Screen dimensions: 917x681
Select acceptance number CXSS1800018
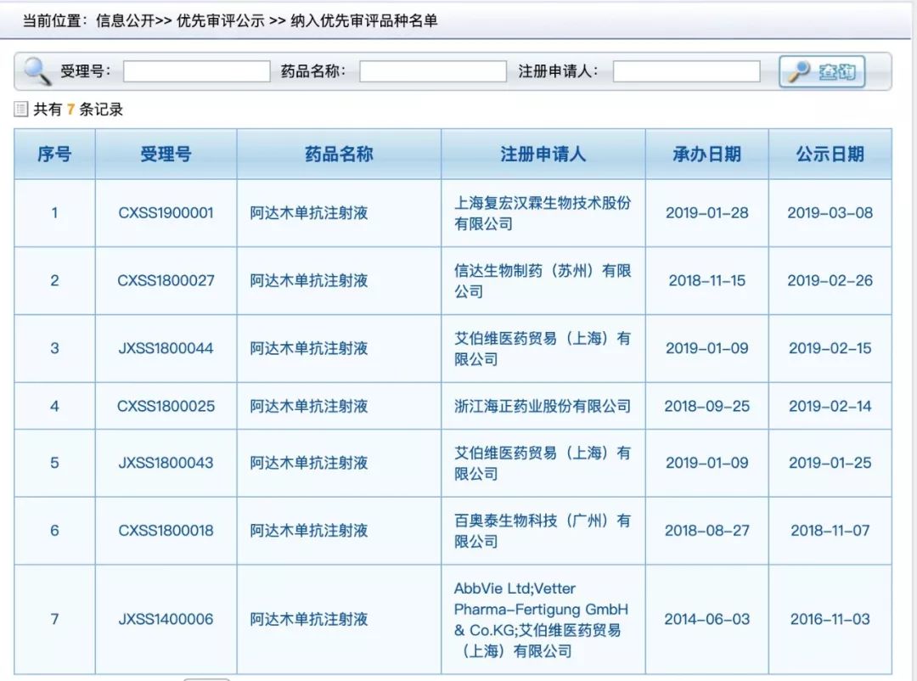(x=166, y=531)
